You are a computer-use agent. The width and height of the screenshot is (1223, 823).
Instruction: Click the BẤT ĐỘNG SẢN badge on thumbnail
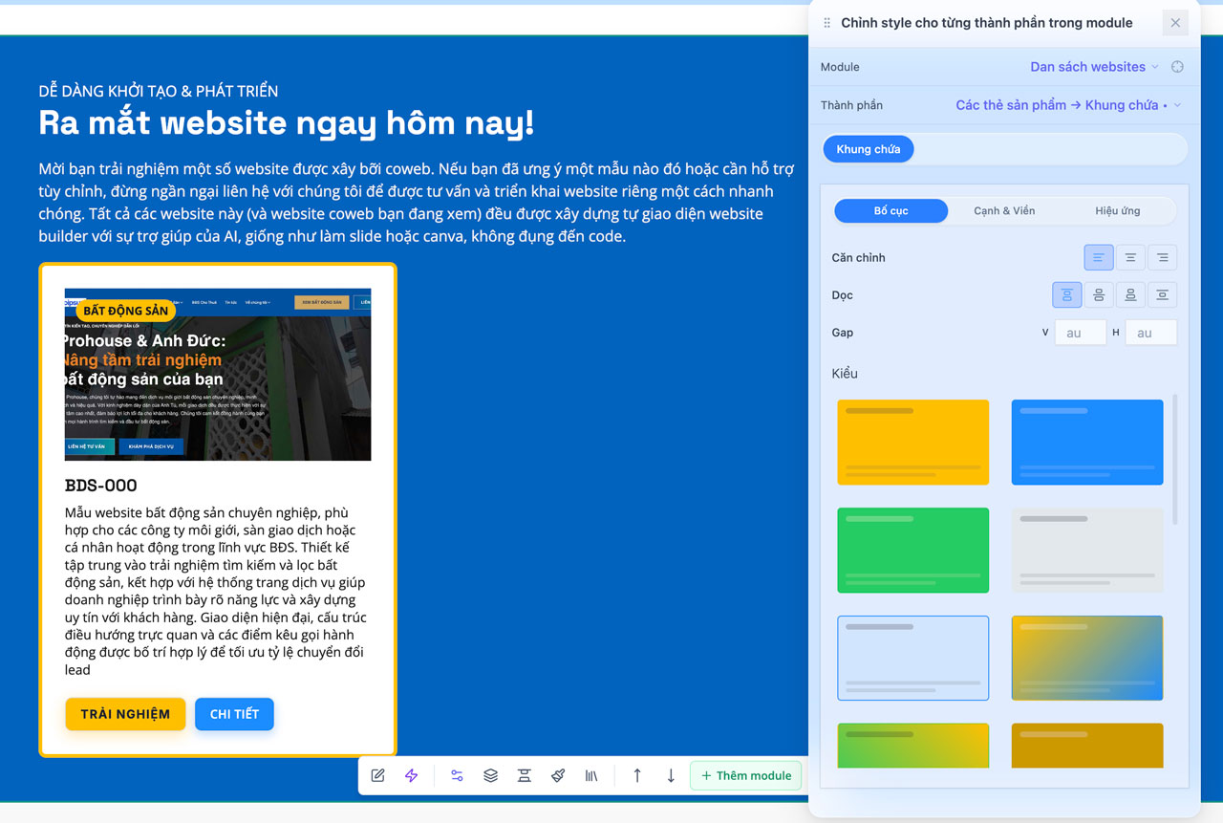pos(125,310)
